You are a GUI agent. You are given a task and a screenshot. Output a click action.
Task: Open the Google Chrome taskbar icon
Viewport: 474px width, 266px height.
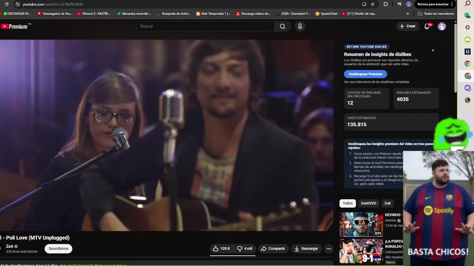(x=468, y=64)
